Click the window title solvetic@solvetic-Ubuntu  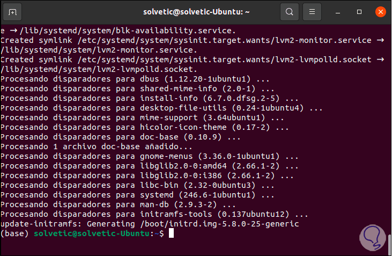tap(196, 12)
